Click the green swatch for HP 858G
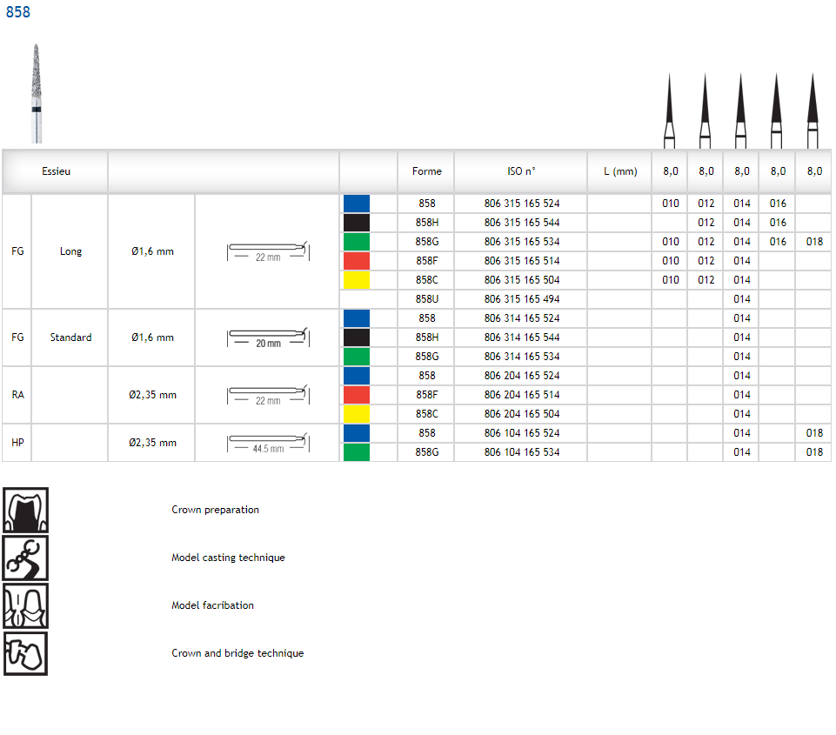 coord(357,452)
